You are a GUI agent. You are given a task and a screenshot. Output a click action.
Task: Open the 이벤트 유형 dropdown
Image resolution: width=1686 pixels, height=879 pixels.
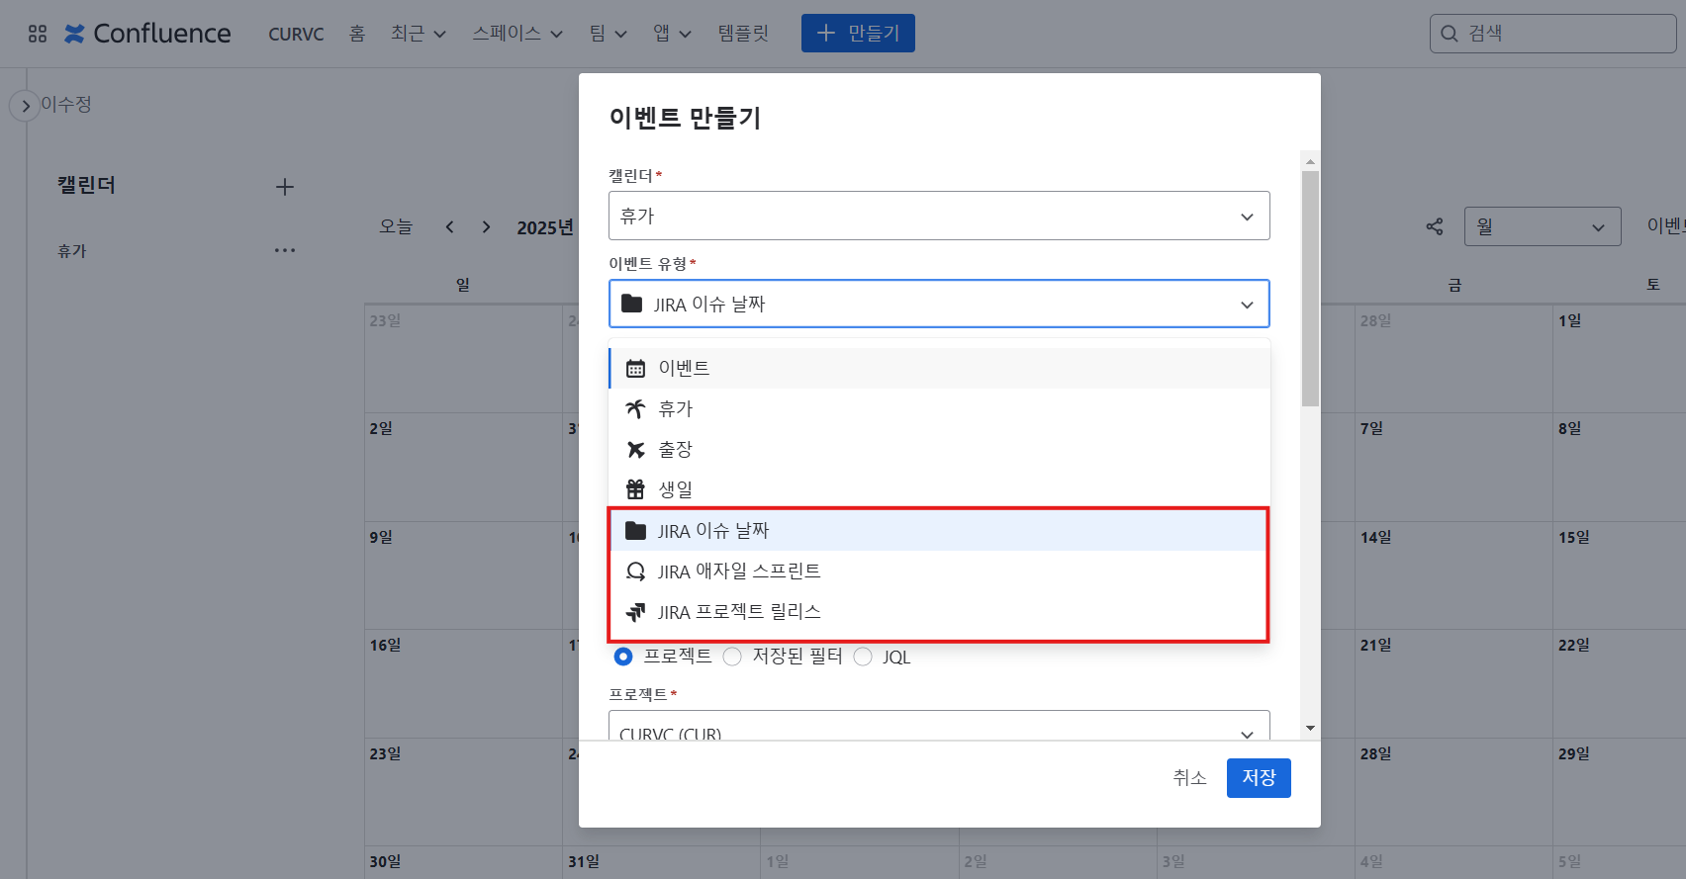[x=939, y=304]
